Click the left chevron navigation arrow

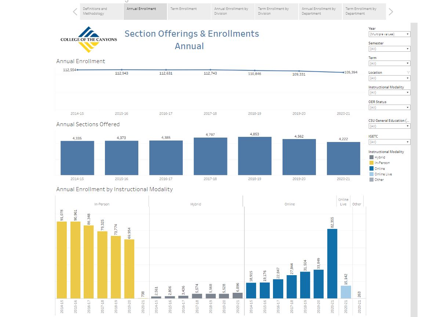(x=74, y=11)
